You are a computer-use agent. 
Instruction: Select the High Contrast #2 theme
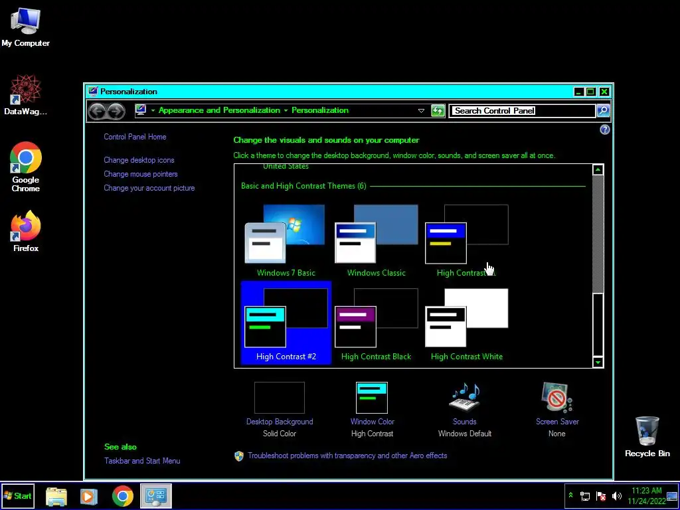(x=286, y=323)
